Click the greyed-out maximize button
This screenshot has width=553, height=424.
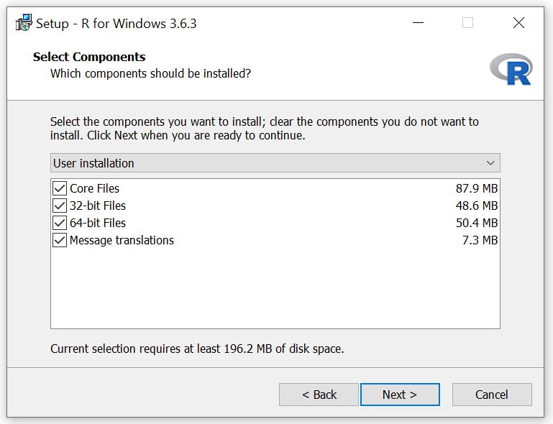click(x=467, y=23)
